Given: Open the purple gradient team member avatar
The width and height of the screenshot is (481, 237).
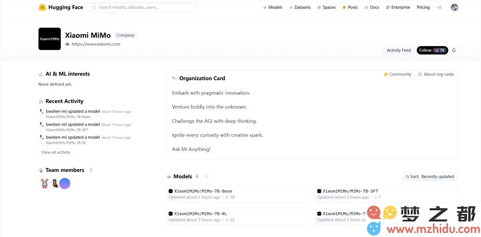Looking at the screenshot, I should coord(65,184).
